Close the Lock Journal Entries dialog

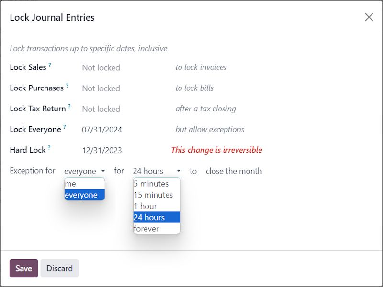(x=369, y=17)
